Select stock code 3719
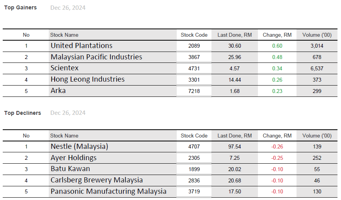This screenshot has width=341, height=200. pyautogui.click(x=194, y=192)
